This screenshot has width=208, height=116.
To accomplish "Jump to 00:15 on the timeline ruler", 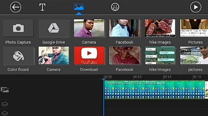I will coord(197,77).
